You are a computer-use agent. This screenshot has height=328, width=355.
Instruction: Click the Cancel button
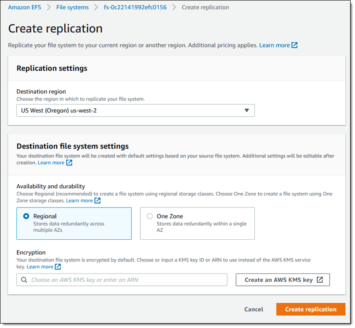[254, 309]
